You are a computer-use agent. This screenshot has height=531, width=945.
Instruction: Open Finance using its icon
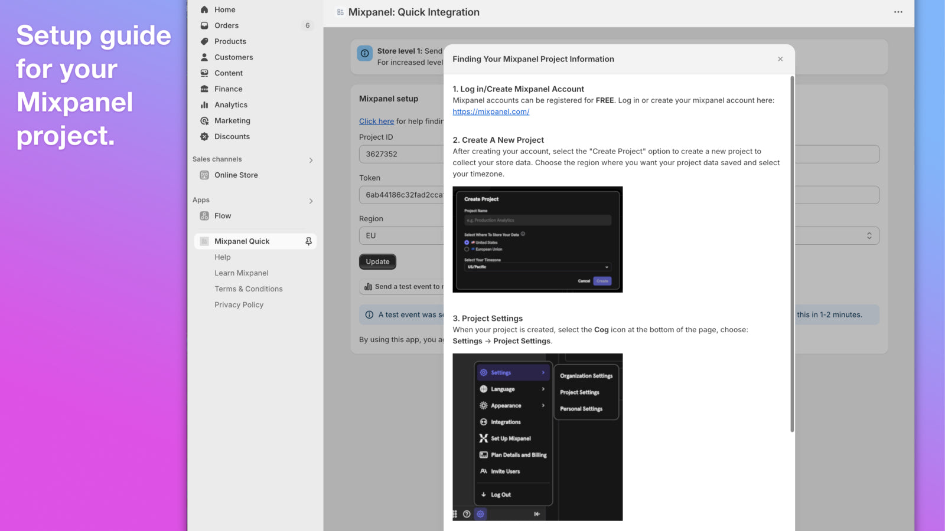[204, 88]
